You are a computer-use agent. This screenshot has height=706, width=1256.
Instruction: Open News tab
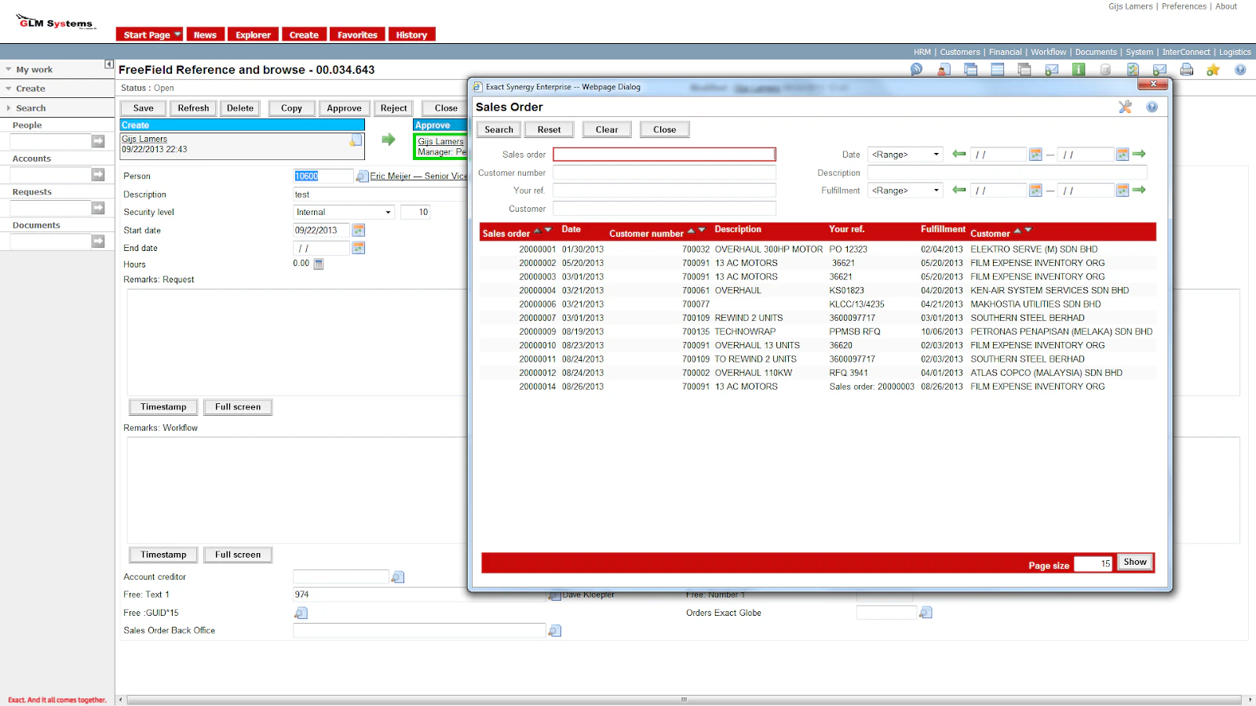pos(205,35)
